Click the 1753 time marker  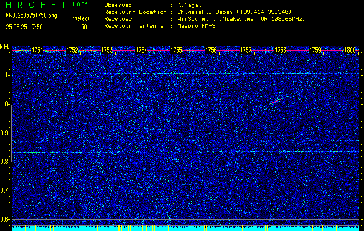point(107,50)
